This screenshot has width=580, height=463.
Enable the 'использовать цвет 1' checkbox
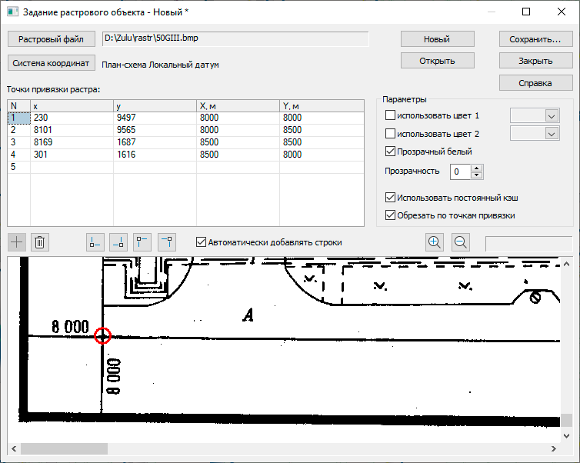tap(390, 115)
